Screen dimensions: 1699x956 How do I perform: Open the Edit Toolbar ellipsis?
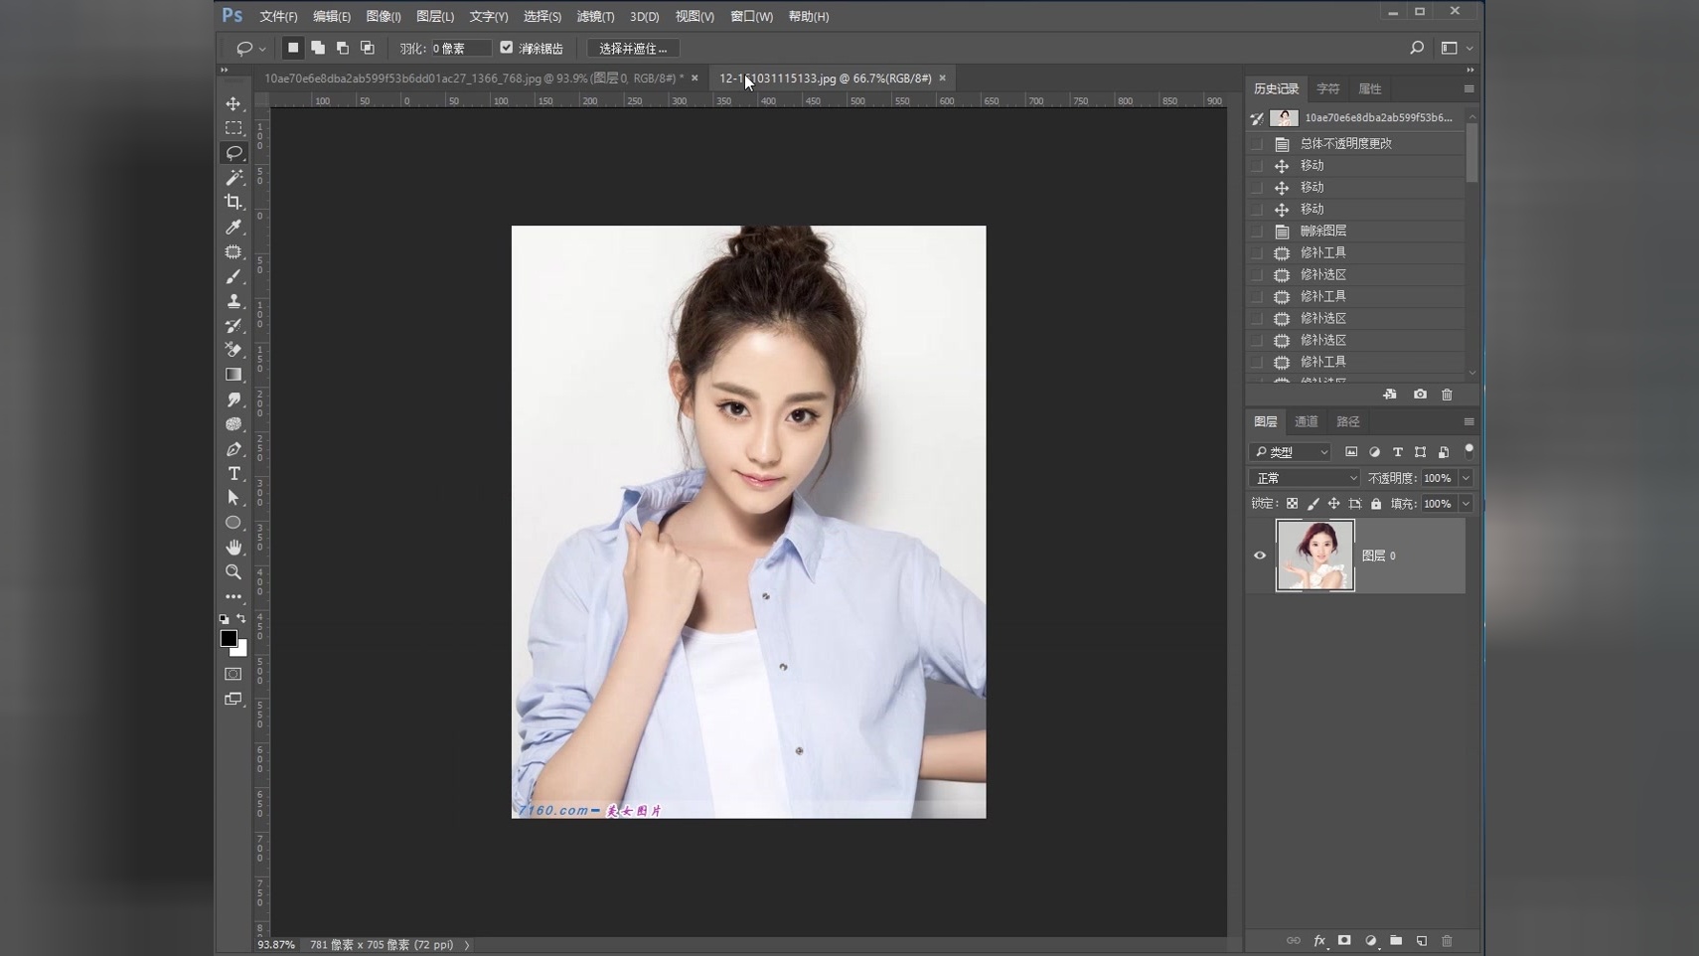233,596
